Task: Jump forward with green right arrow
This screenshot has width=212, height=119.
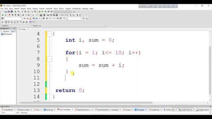Action: pos(6,15)
